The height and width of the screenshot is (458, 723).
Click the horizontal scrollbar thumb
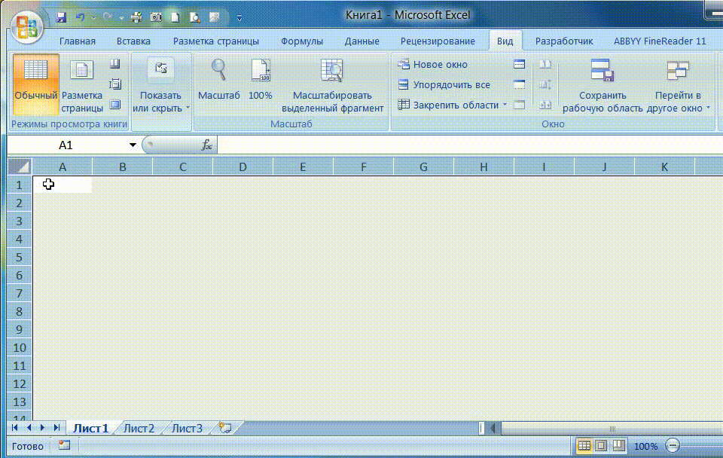612,429
